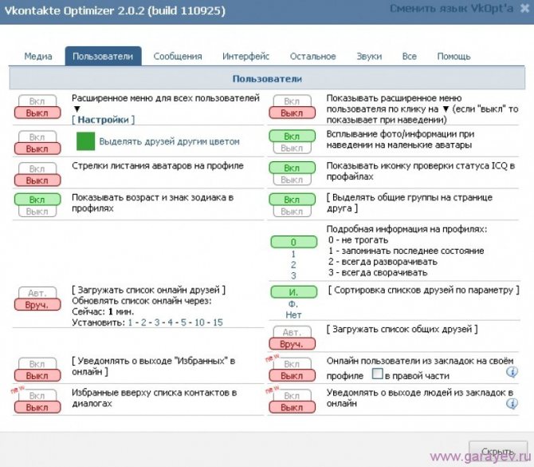Image resolution: width=534 pixels, height=467 pixels.
Task: Set online list refresh to 3 minutes
Action: pos(157,323)
